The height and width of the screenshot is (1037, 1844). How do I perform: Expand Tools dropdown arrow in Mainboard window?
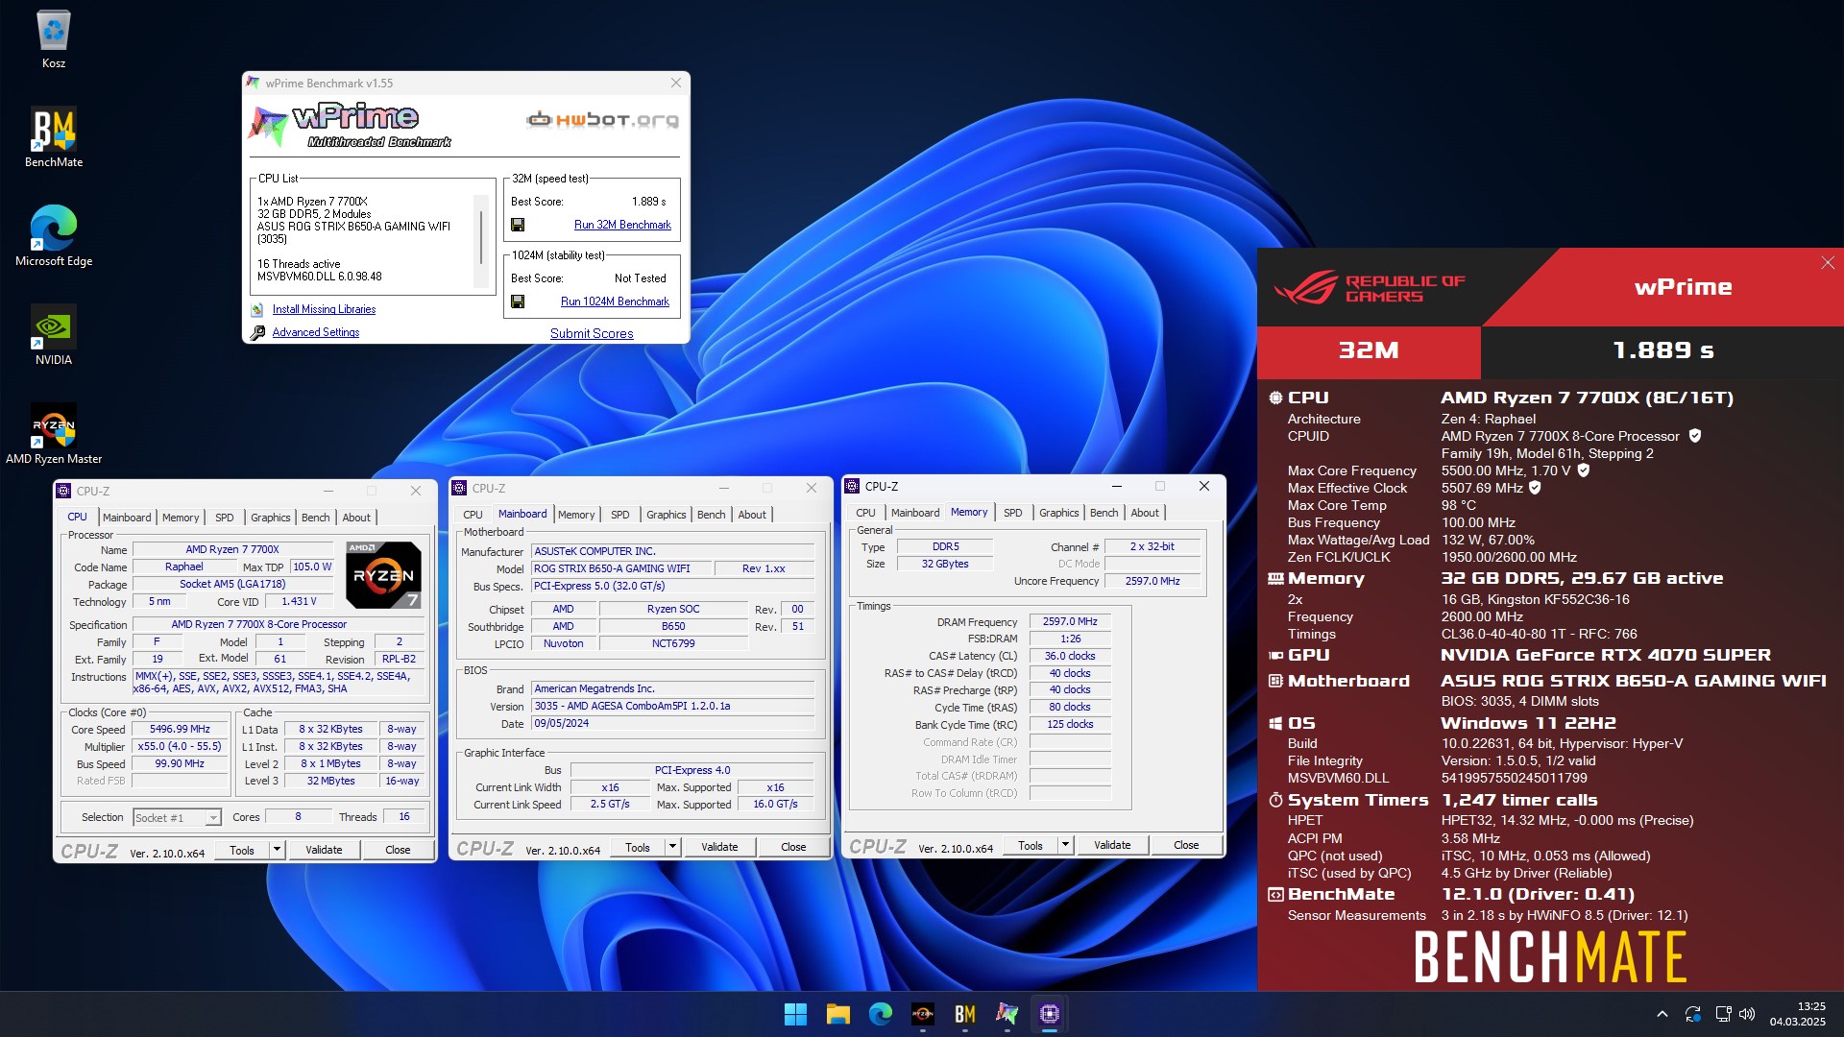point(672,847)
